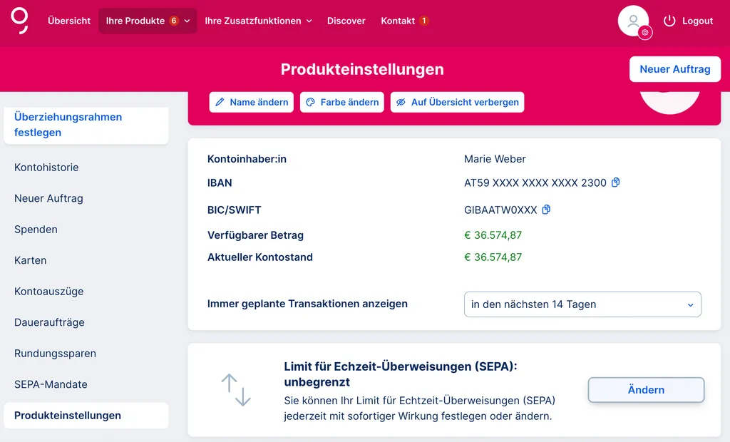730x442 pixels.
Task: Click the bank logo icon
Action: click(x=20, y=21)
